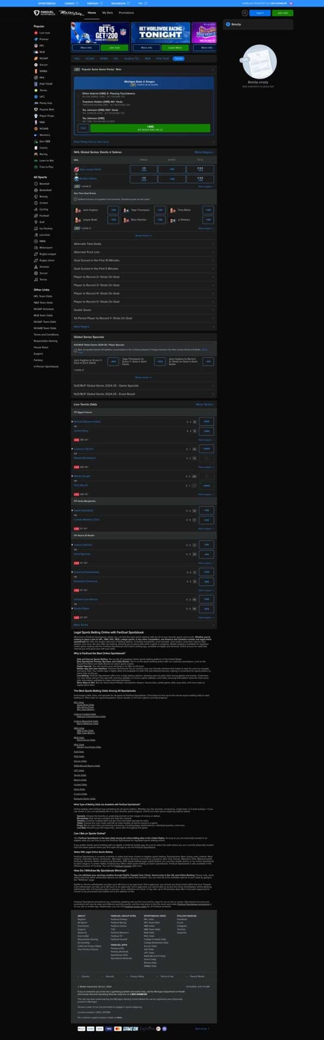Viewport: 324px width, 1040px height.
Task: Expand Player to Record 2+ Shots On Goal
Action: point(144,277)
